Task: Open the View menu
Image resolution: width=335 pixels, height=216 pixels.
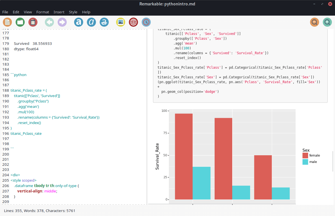Action: 28,12
